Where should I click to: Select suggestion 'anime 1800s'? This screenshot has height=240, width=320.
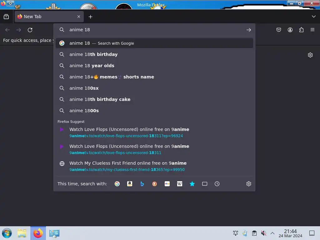click(154, 110)
